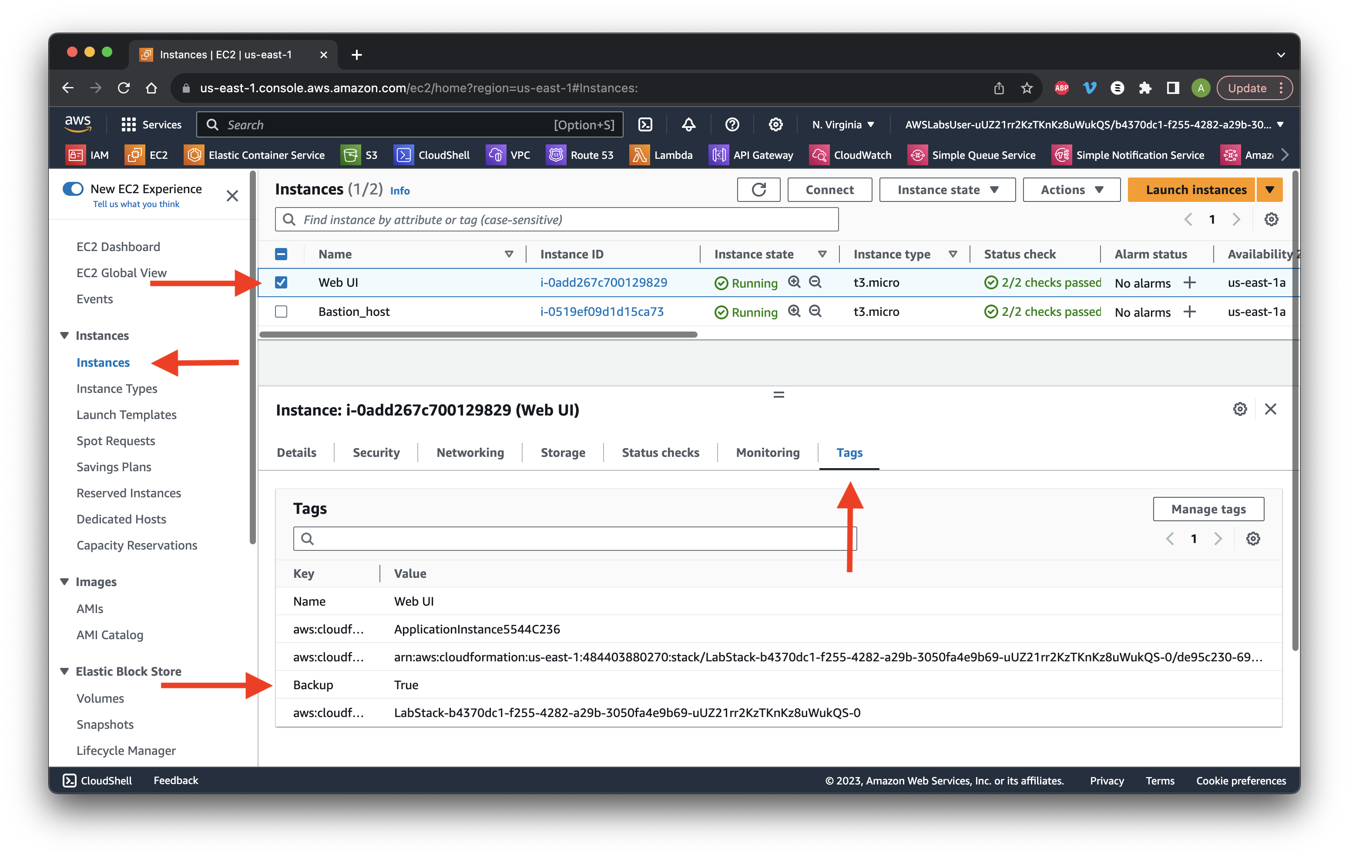The width and height of the screenshot is (1349, 858).
Task: Open the VPC service shortcut
Action: 508,155
